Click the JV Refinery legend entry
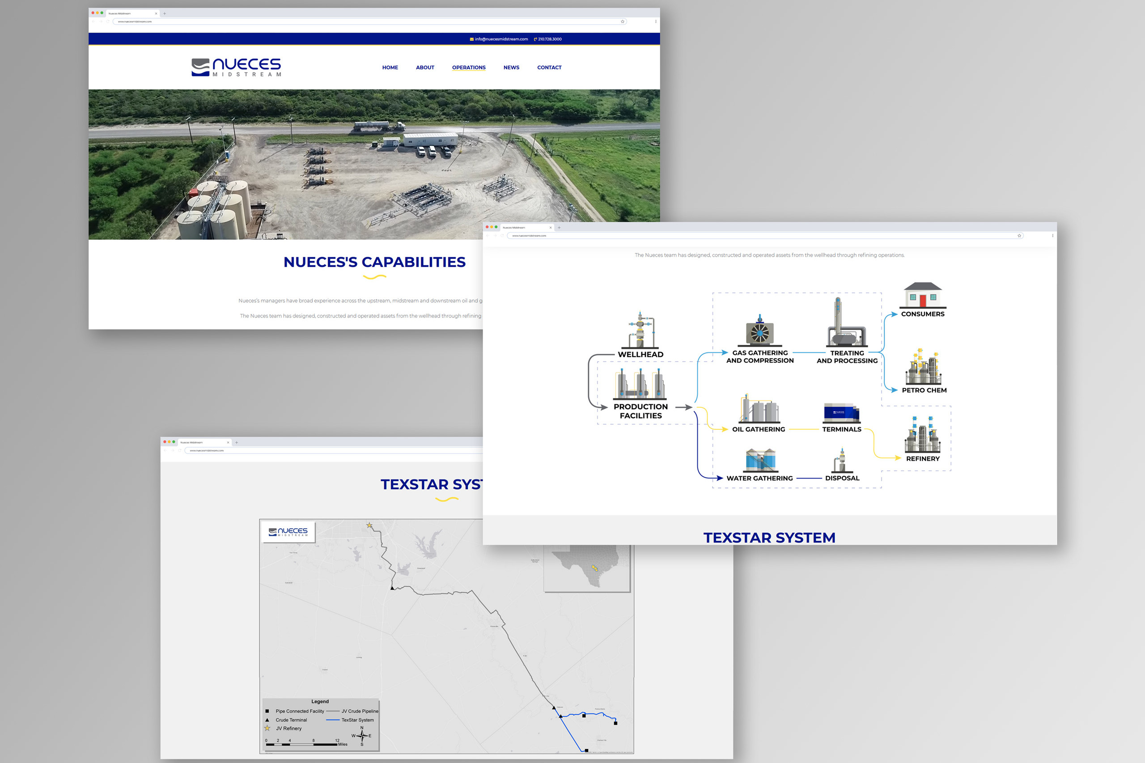The height and width of the screenshot is (763, 1145). pyautogui.click(x=283, y=729)
